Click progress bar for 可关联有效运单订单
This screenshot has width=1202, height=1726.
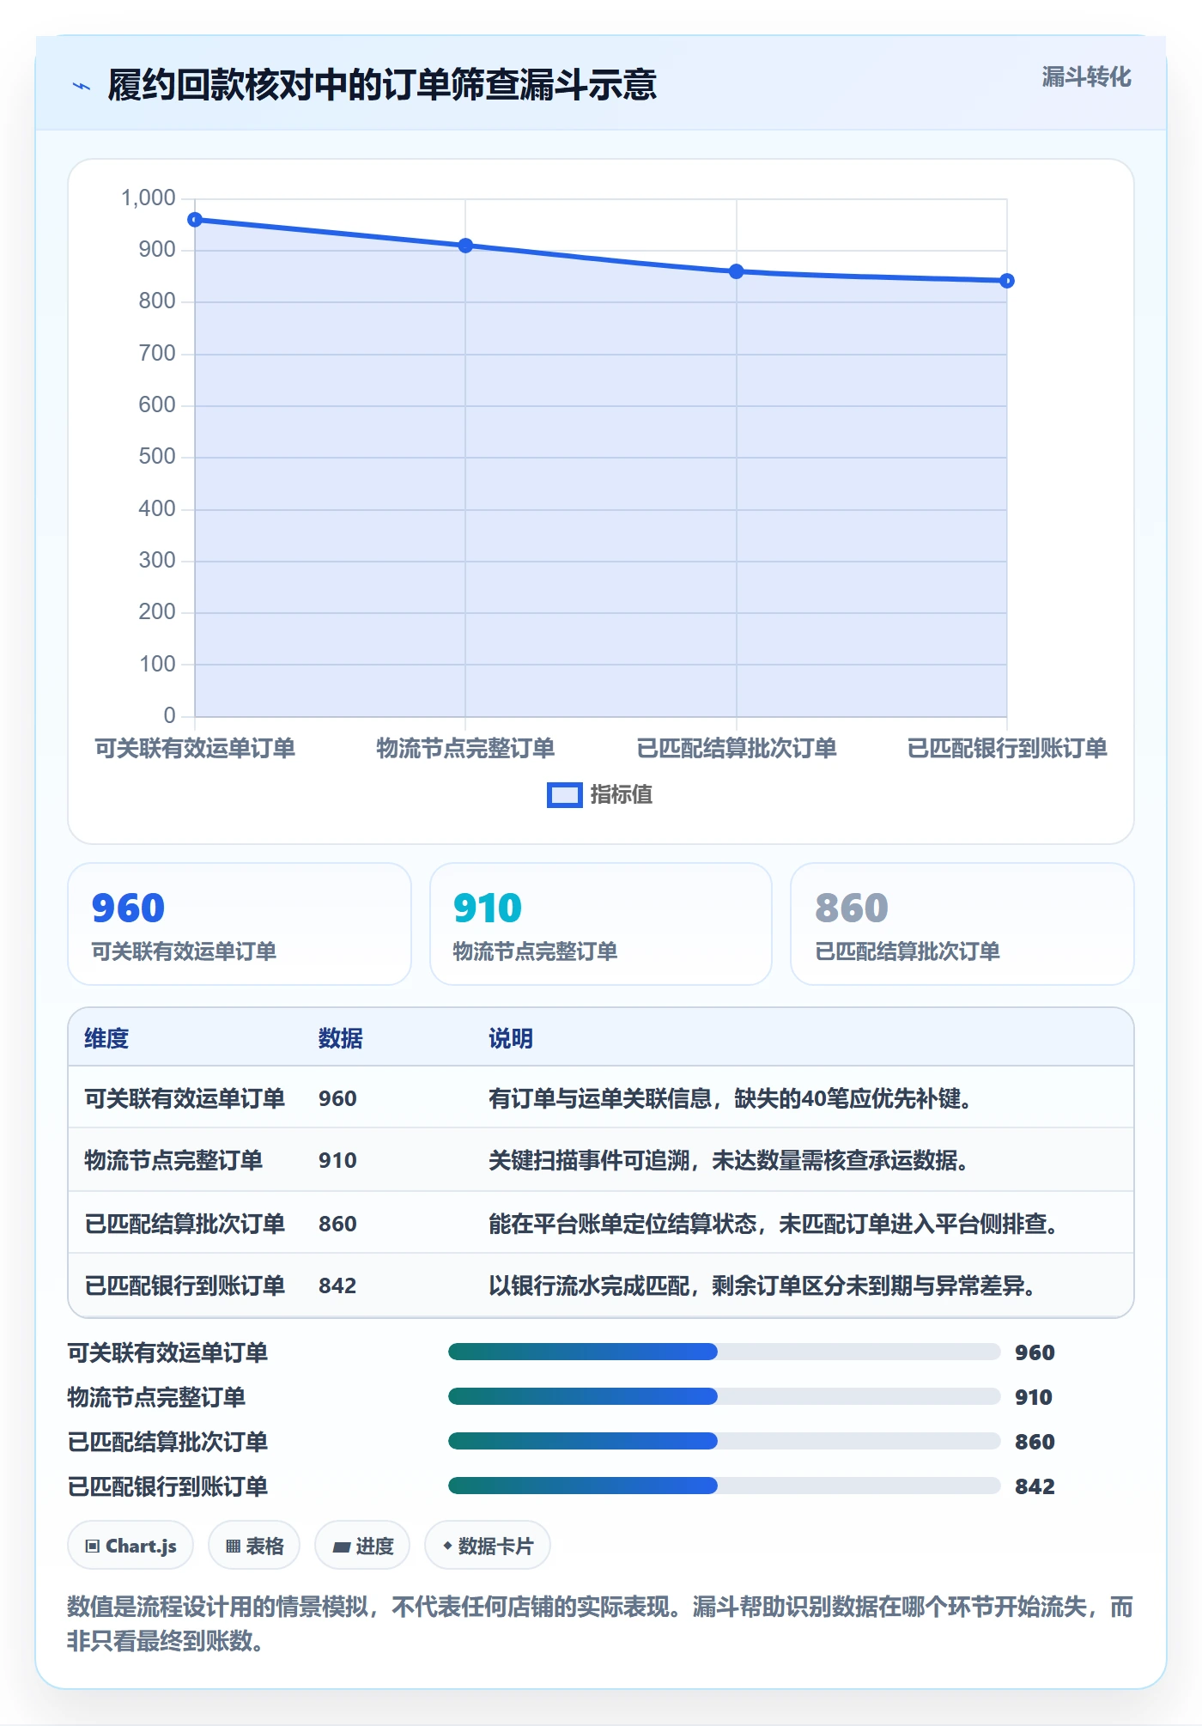(724, 1352)
